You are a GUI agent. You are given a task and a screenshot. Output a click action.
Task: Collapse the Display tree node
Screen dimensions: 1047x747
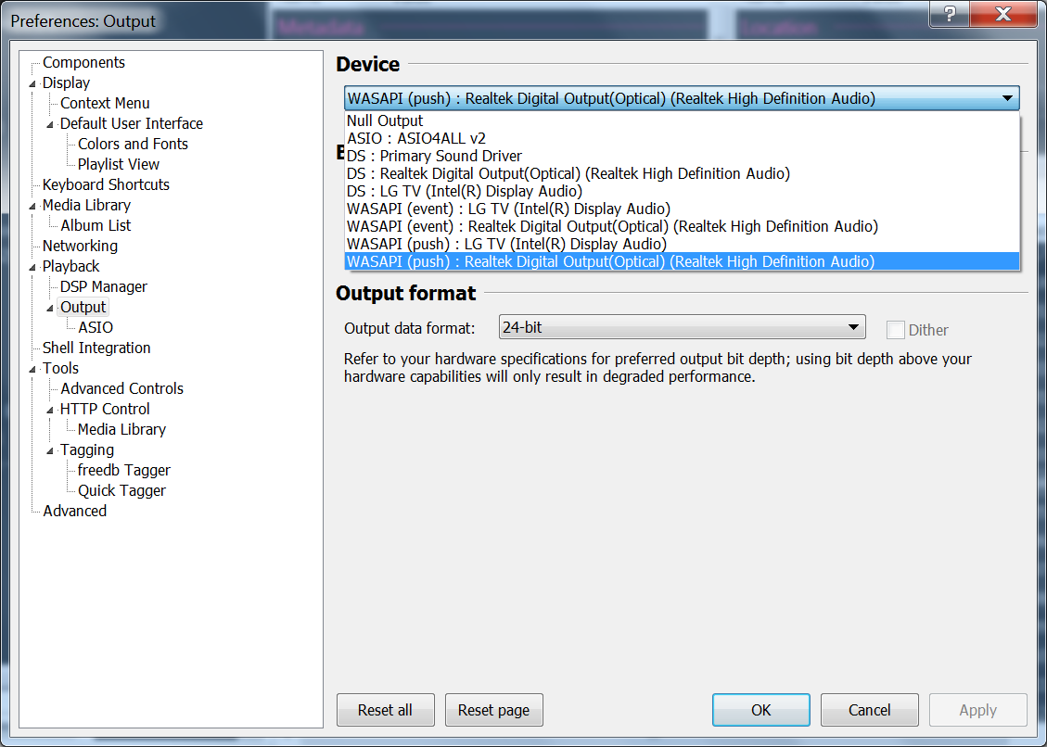coord(33,83)
